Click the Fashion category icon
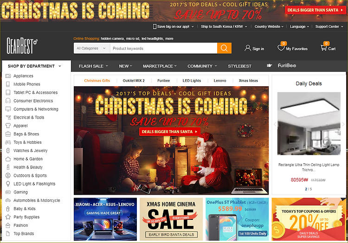 point(8,225)
